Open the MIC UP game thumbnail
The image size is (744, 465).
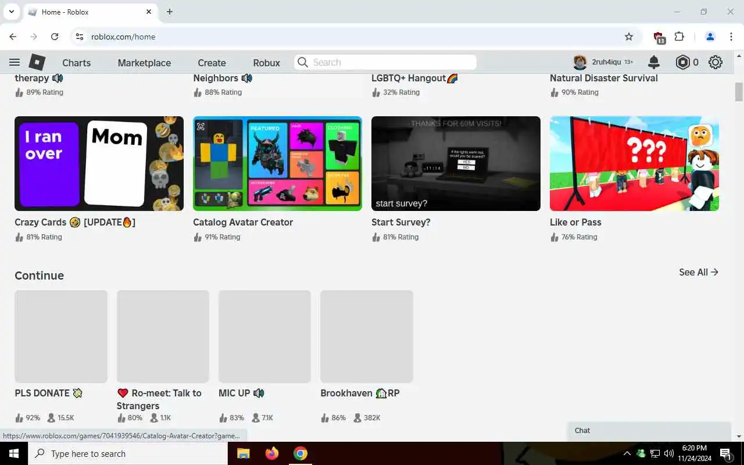264,337
